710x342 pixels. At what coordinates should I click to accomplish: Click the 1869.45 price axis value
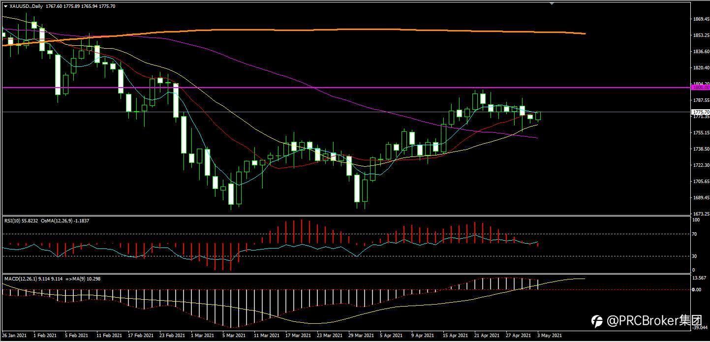pyautogui.click(x=700, y=19)
